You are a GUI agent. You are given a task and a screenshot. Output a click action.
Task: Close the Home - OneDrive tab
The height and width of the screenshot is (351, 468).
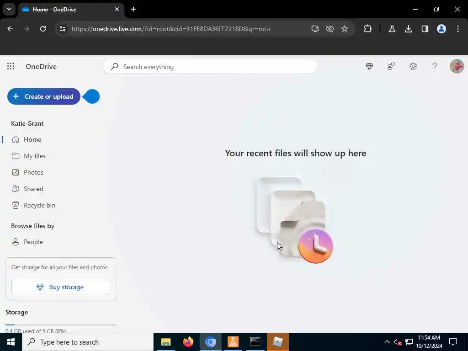[117, 9]
